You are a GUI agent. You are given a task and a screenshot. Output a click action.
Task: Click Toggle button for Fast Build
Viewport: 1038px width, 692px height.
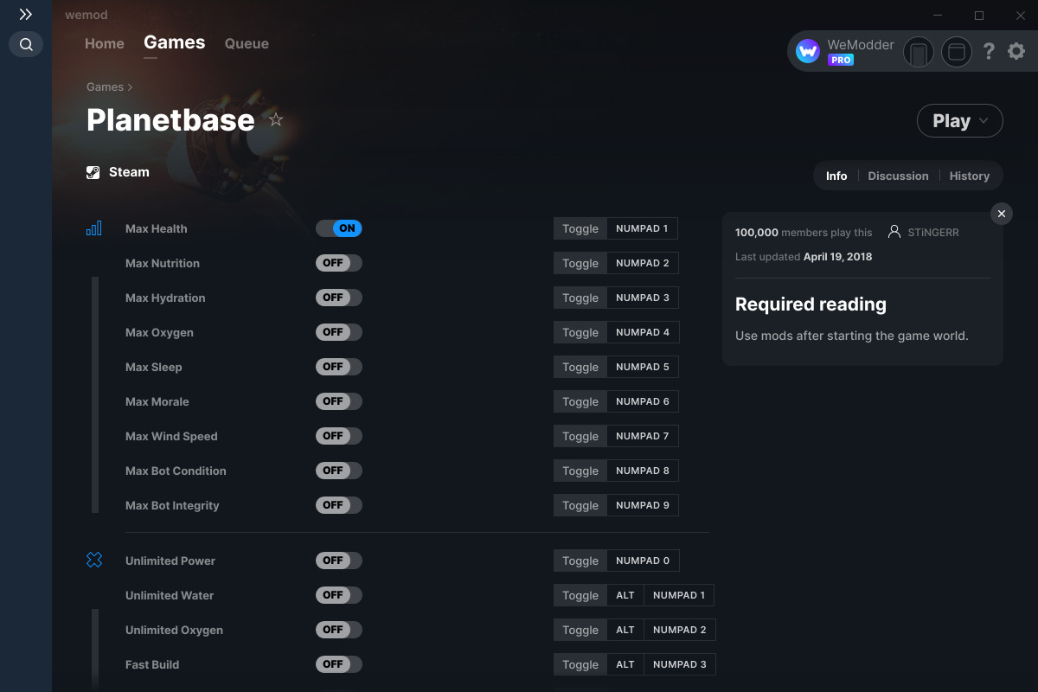coord(580,664)
